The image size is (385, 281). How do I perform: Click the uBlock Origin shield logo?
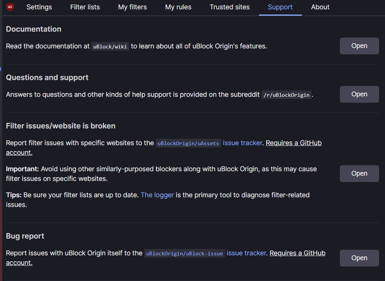tap(9, 7)
